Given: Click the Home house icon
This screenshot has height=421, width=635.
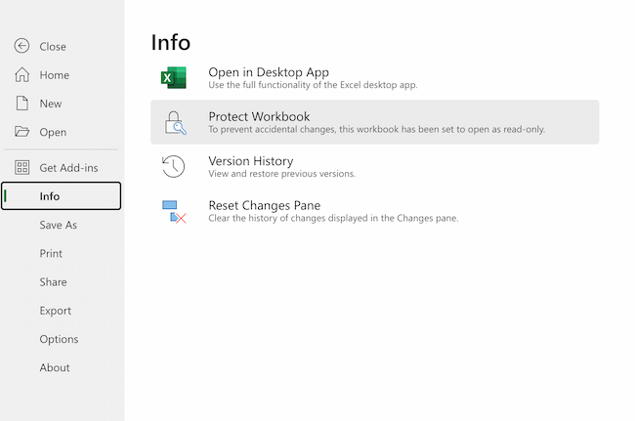Looking at the screenshot, I should point(22,75).
